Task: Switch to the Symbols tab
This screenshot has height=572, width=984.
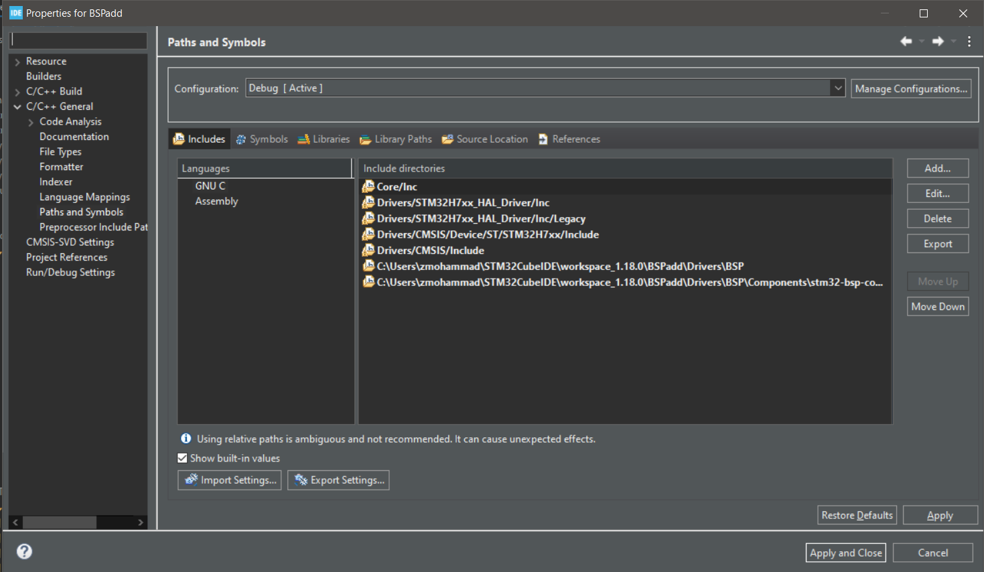Action: point(262,139)
